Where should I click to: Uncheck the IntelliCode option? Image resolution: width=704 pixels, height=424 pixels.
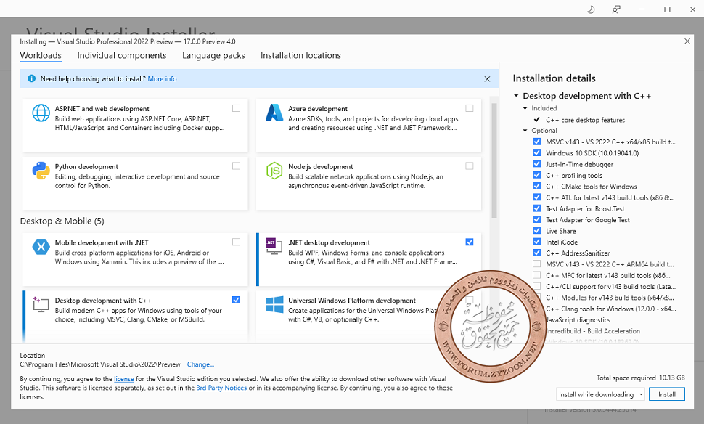tap(536, 242)
